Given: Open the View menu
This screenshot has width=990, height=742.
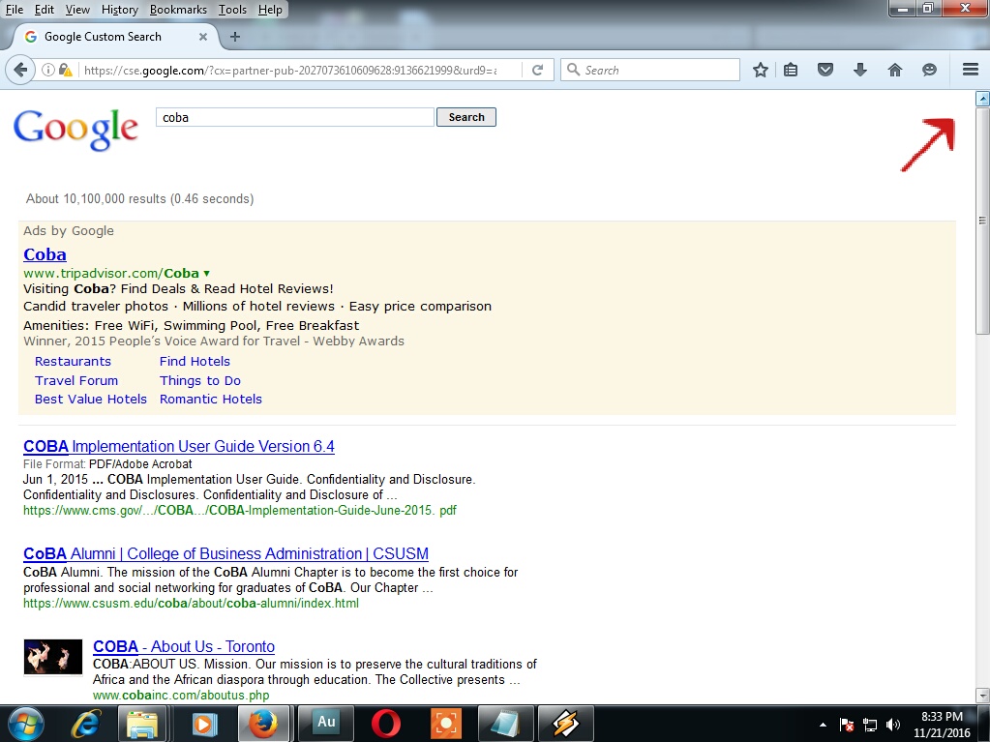Looking at the screenshot, I should tap(77, 10).
